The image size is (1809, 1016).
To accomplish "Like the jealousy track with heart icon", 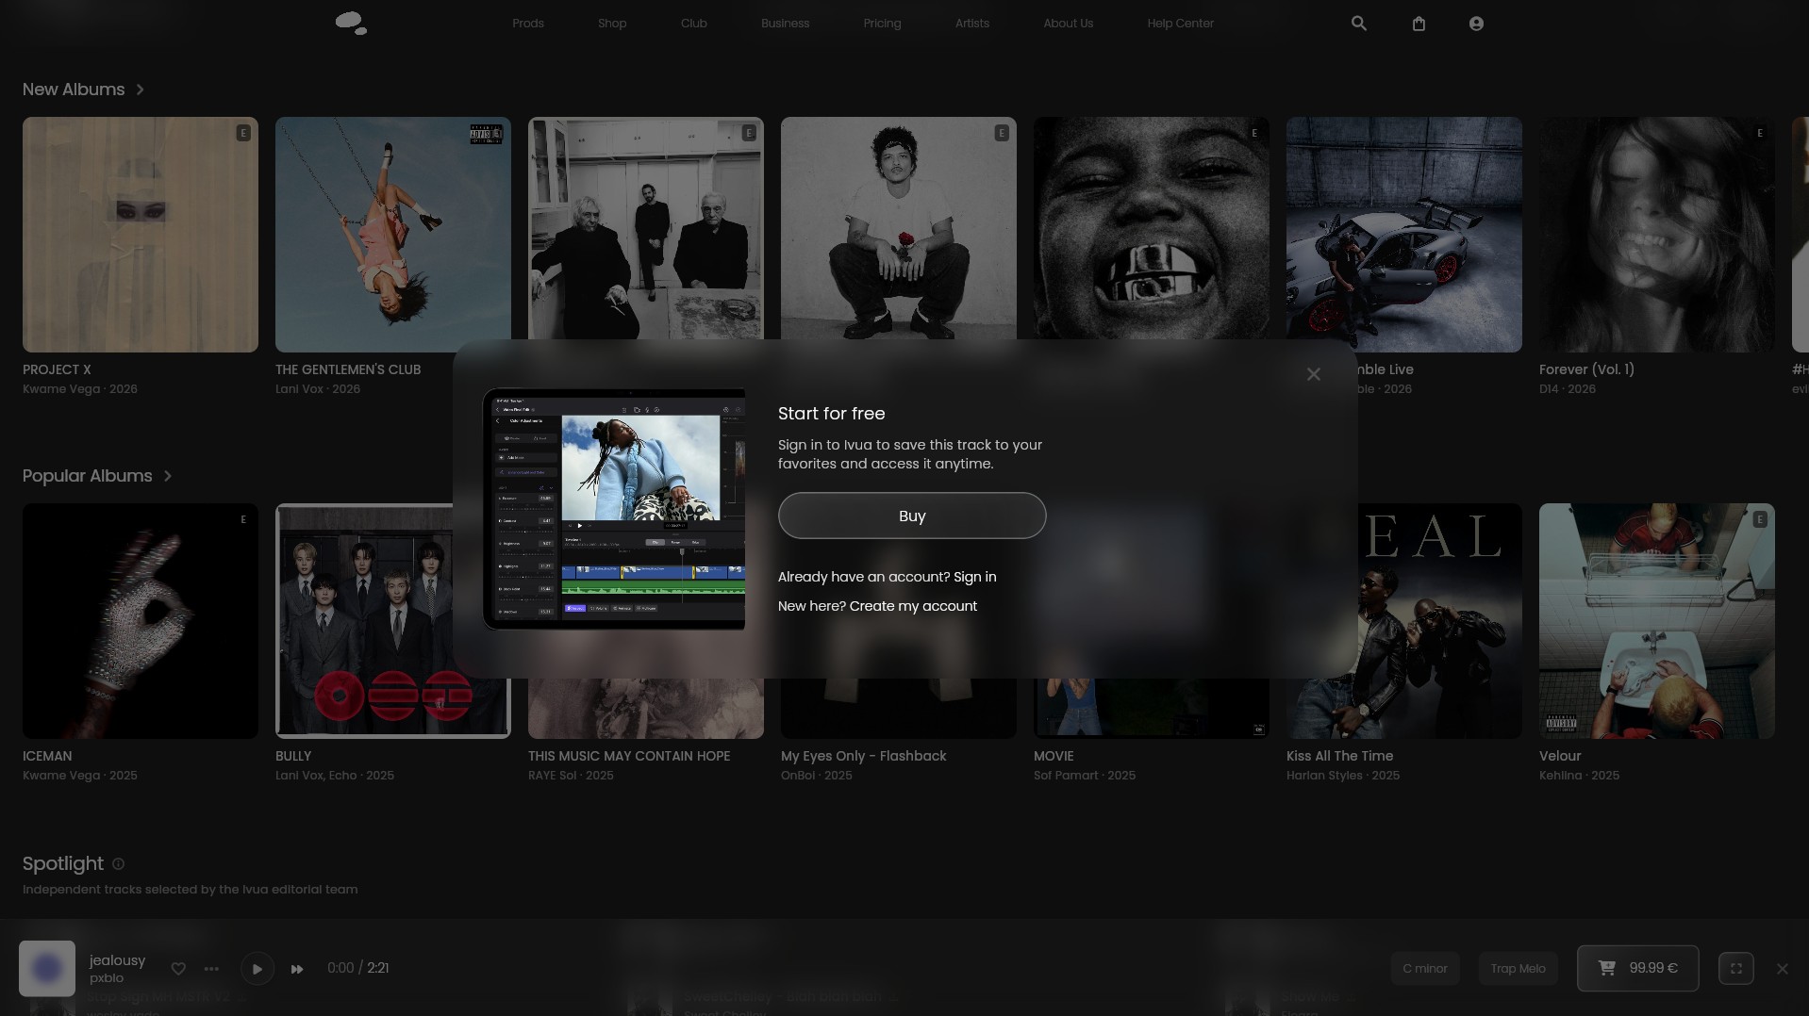I will 178,968.
